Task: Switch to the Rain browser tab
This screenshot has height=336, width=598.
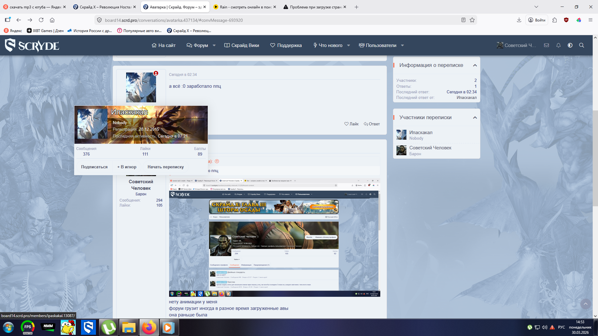Action: (x=242, y=7)
